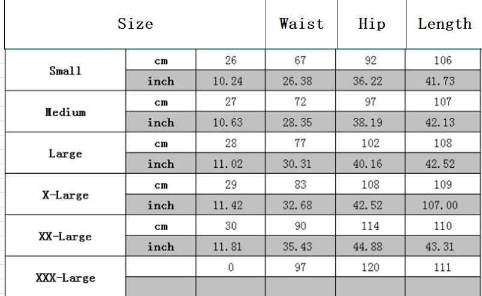Select the Waist header cell
This screenshot has width=482, height=296.
[x=302, y=24]
